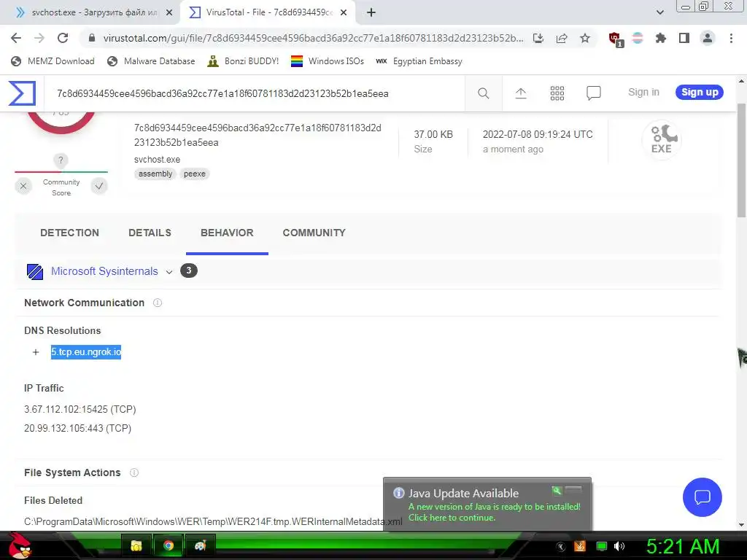Open the Bonzi BUDDY! bookmark

(244, 61)
